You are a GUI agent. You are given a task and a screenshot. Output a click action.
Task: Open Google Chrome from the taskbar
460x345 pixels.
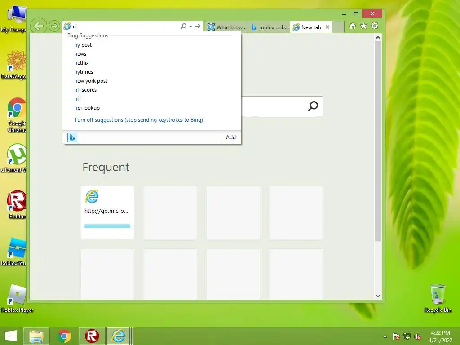pyautogui.click(x=64, y=336)
